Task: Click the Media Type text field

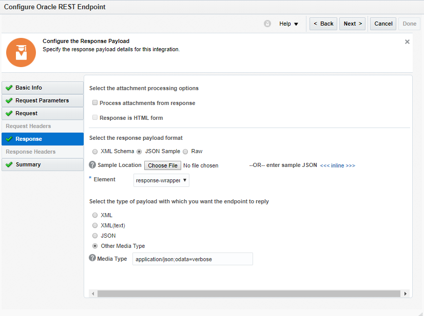Action: coord(192,259)
